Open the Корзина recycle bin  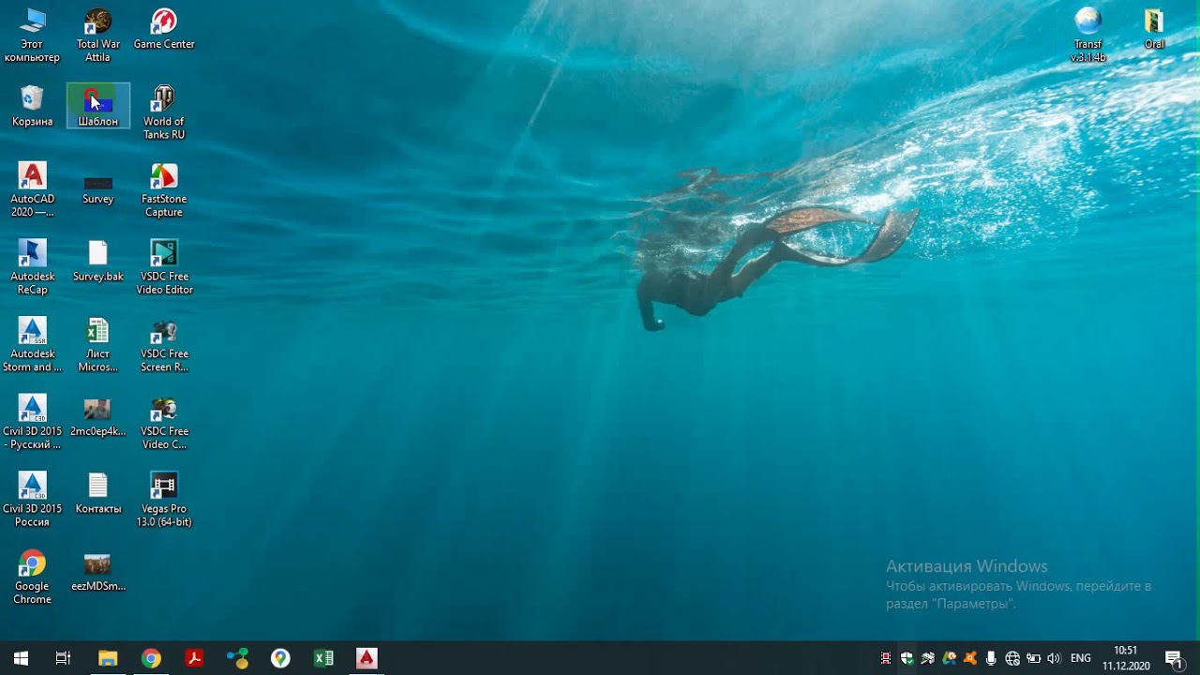coord(32,106)
